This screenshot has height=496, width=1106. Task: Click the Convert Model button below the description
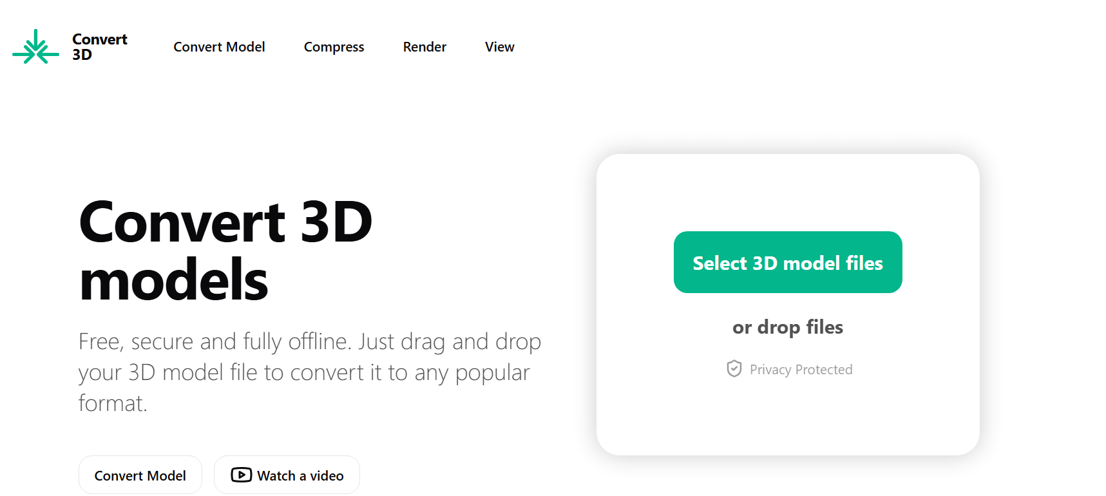click(x=140, y=475)
